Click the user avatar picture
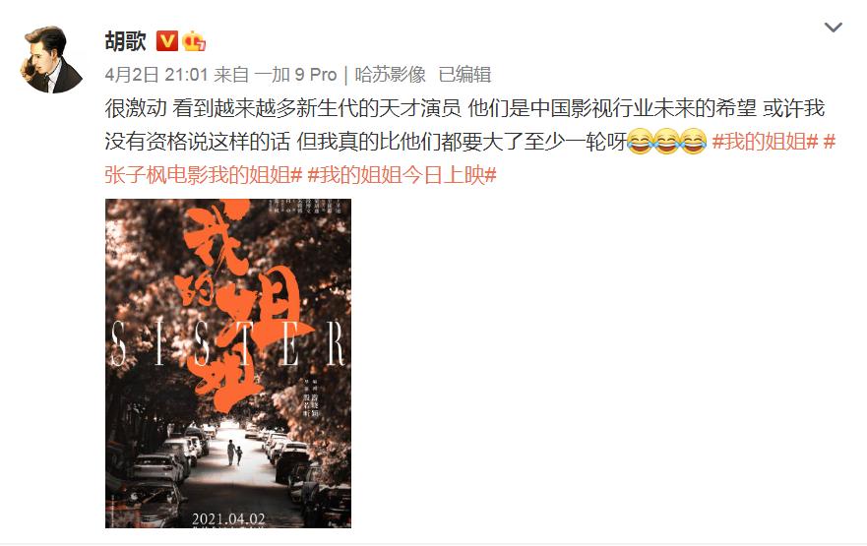 (52, 59)
